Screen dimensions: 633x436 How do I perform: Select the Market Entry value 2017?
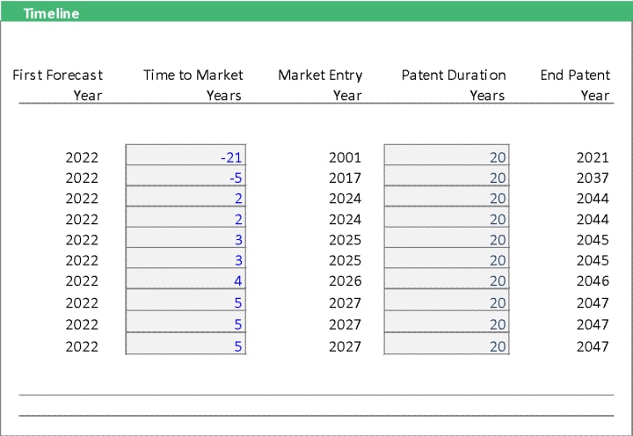point(345,178)
